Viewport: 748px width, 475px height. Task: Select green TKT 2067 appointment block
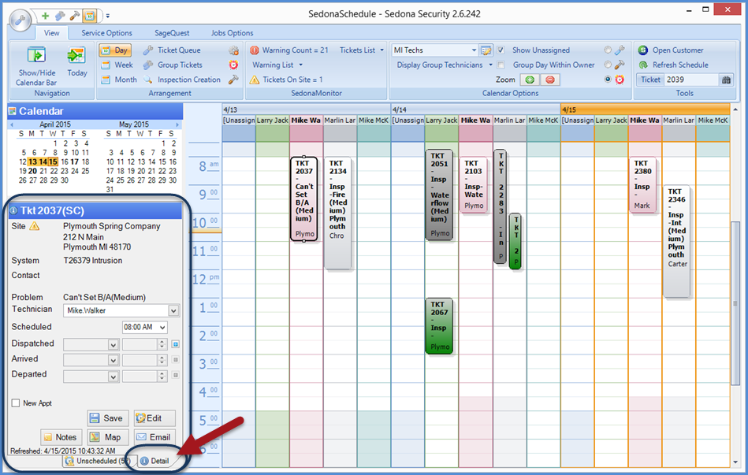pyautogui.click(x=439, y=327)
